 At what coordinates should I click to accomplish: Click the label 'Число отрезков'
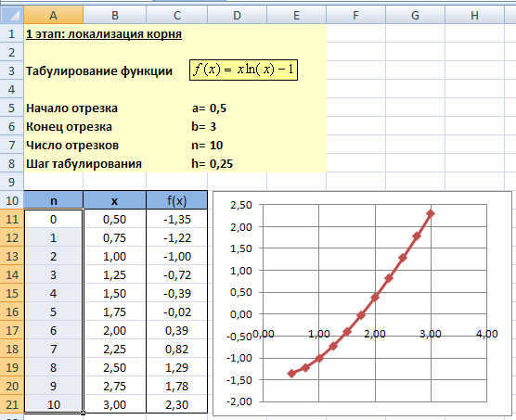[x=72, y=146]
